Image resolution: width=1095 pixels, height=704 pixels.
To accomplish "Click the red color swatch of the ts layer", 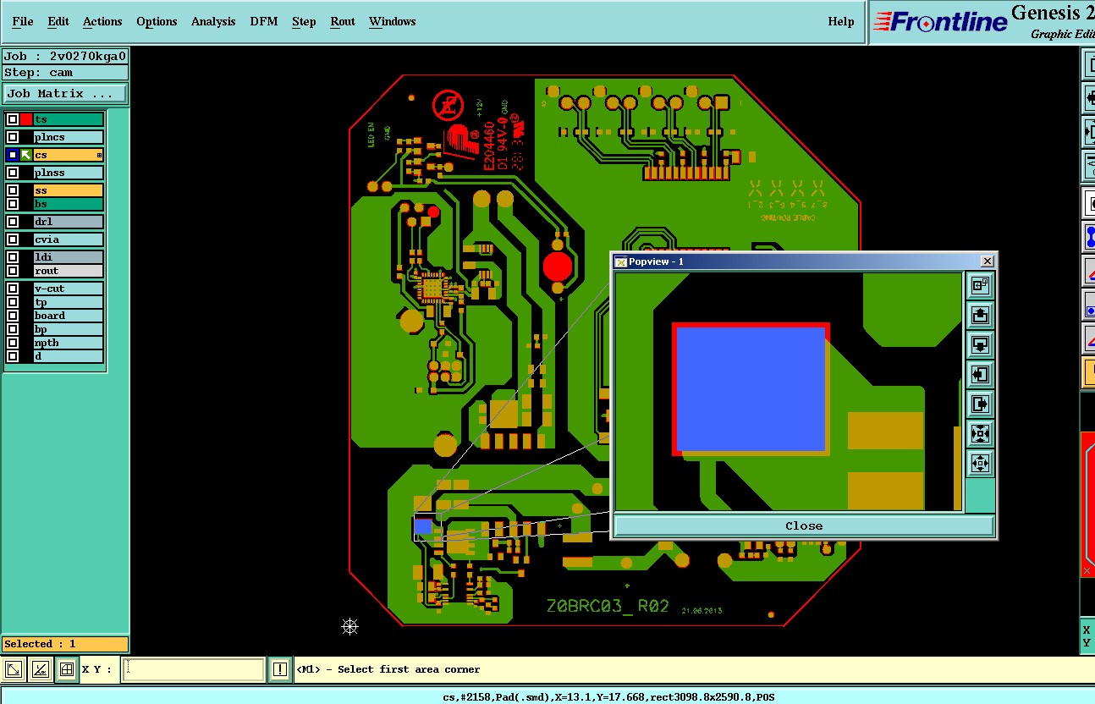I will pos(26,119).
